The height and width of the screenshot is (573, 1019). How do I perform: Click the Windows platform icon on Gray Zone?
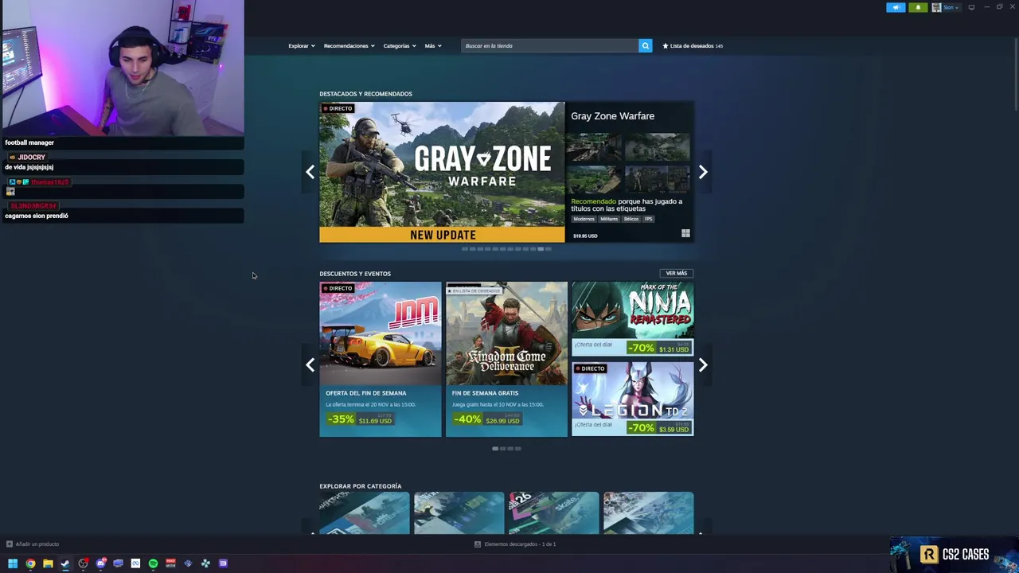[685, 234]
